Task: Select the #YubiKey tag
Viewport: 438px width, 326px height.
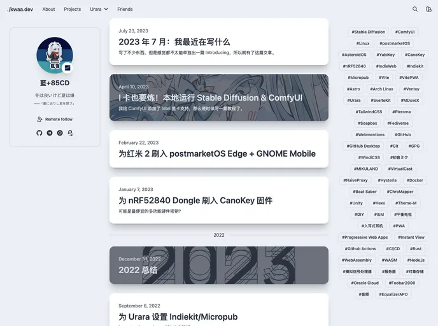Action: 386,55
